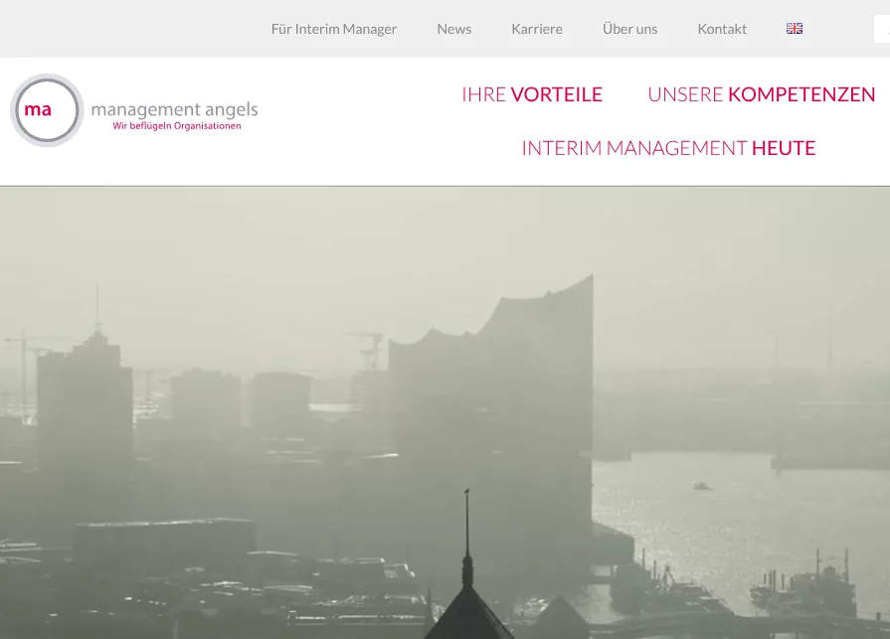Click the 'Wir beflügeln Organisationen' tagline
Screen dimensions: 890x639
point(177,126)
